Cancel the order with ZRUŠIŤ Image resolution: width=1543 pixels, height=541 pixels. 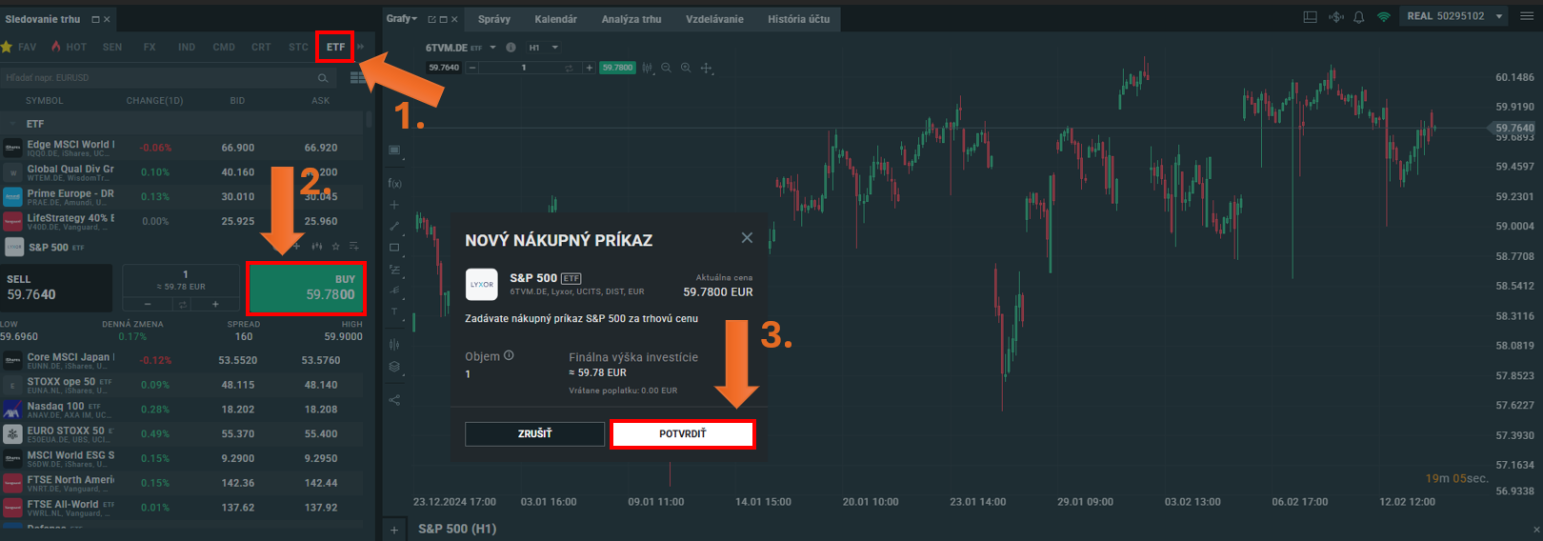[534, 434]
